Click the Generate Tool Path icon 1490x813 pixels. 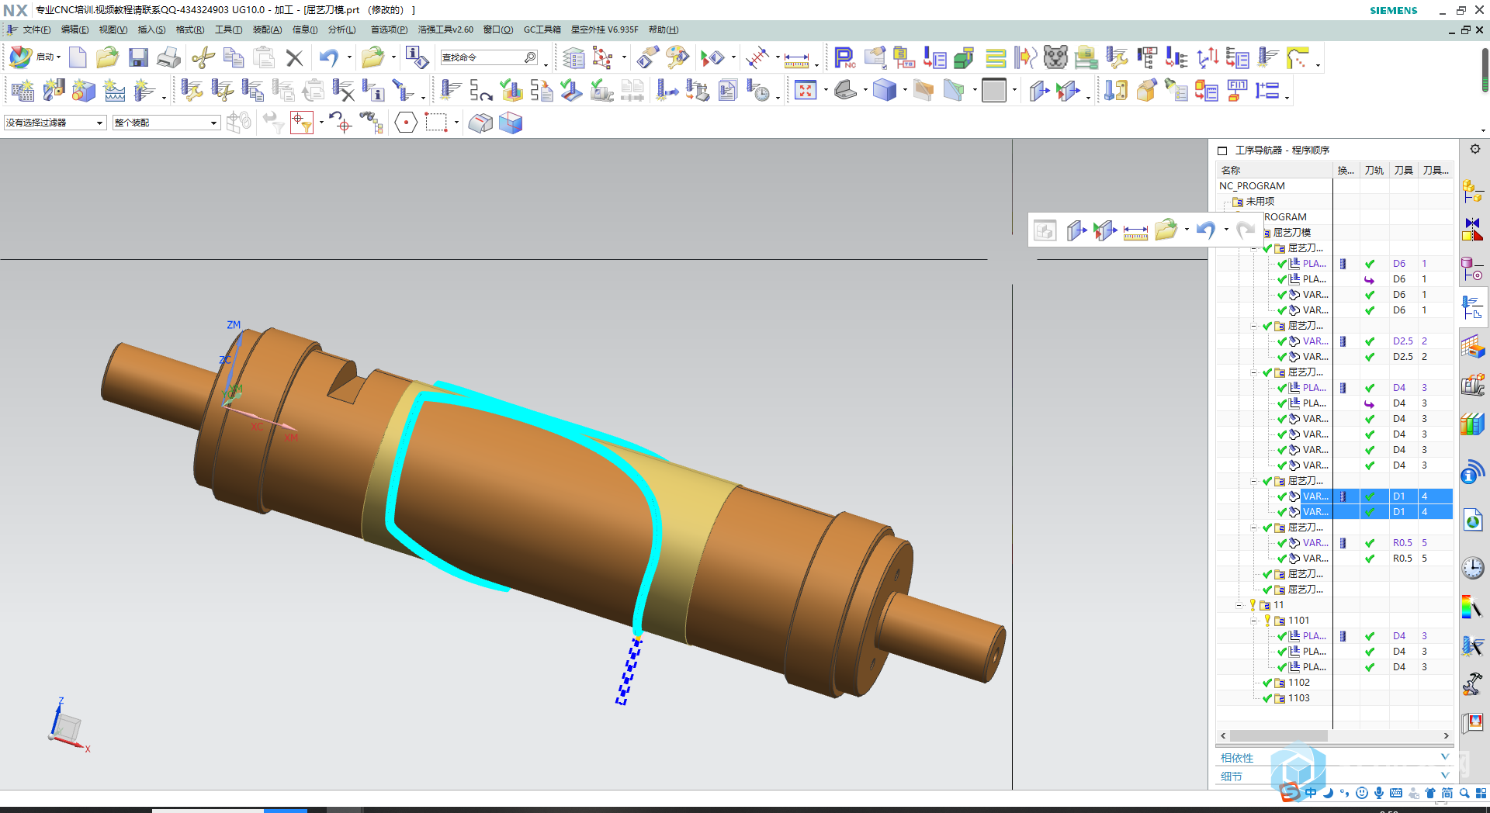pyautogui.click(x=450, y=91)
